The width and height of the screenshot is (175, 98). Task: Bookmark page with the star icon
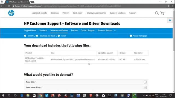pyautogui.click(x=168, y=6)
